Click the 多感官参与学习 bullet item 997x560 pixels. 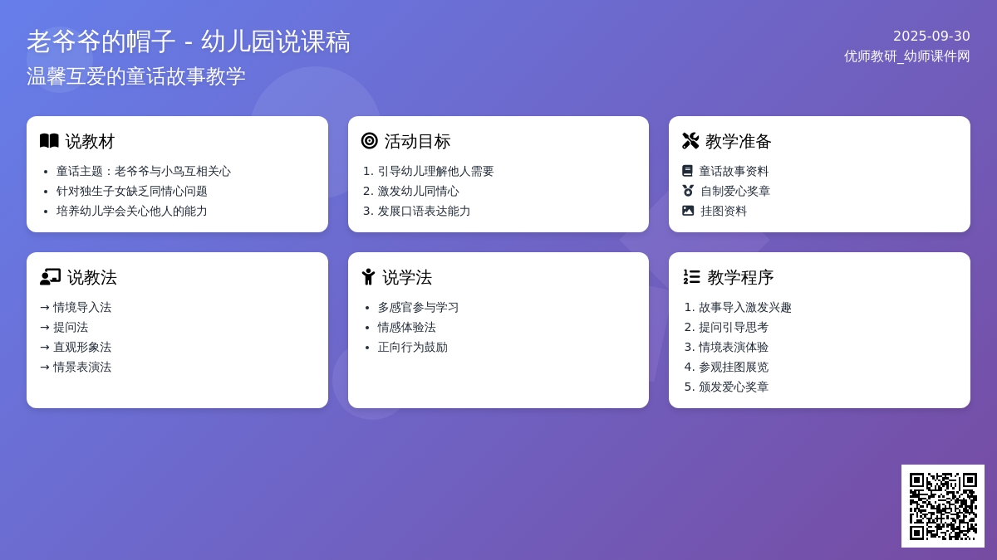pyautogui.click(x=418, y=307)
